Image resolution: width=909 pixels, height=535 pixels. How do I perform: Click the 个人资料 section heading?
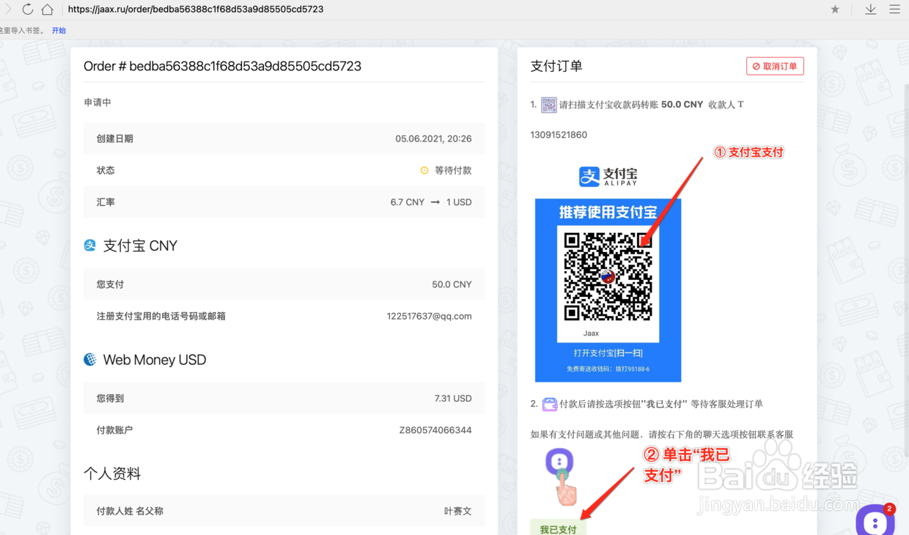click(112, 473)
